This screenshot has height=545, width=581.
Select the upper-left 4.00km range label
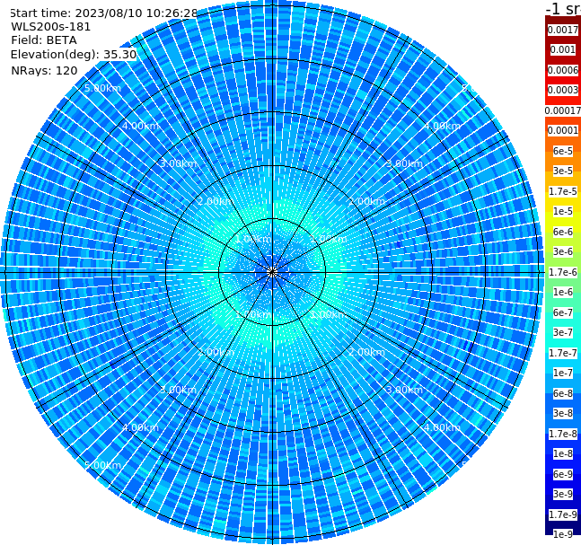coord(140,126)
